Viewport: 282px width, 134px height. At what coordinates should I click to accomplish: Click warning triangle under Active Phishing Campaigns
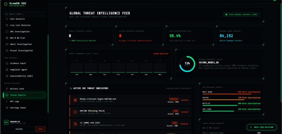[120, 41]
